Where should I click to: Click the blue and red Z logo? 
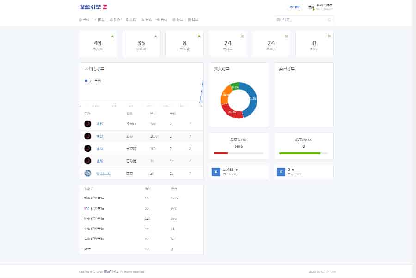[x=93, y=7]
